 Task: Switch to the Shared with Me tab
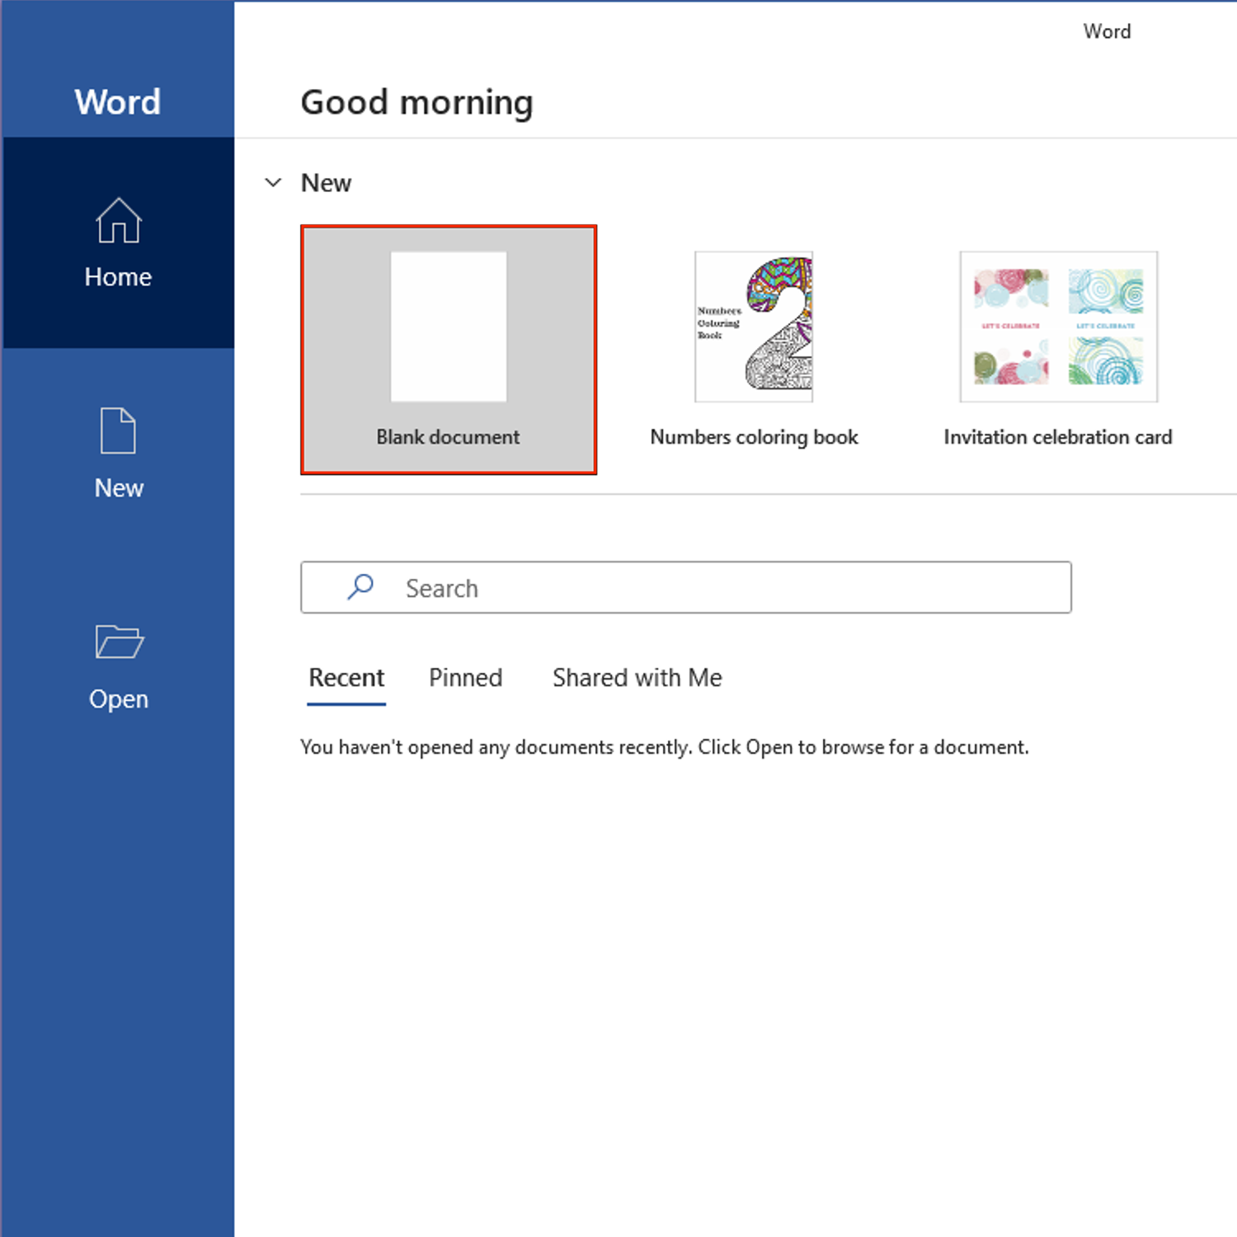637,677
